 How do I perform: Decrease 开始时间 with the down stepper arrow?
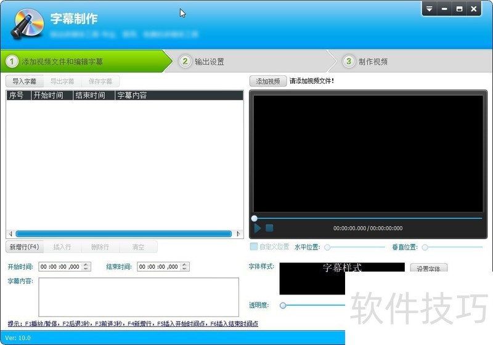pos(86,269)
